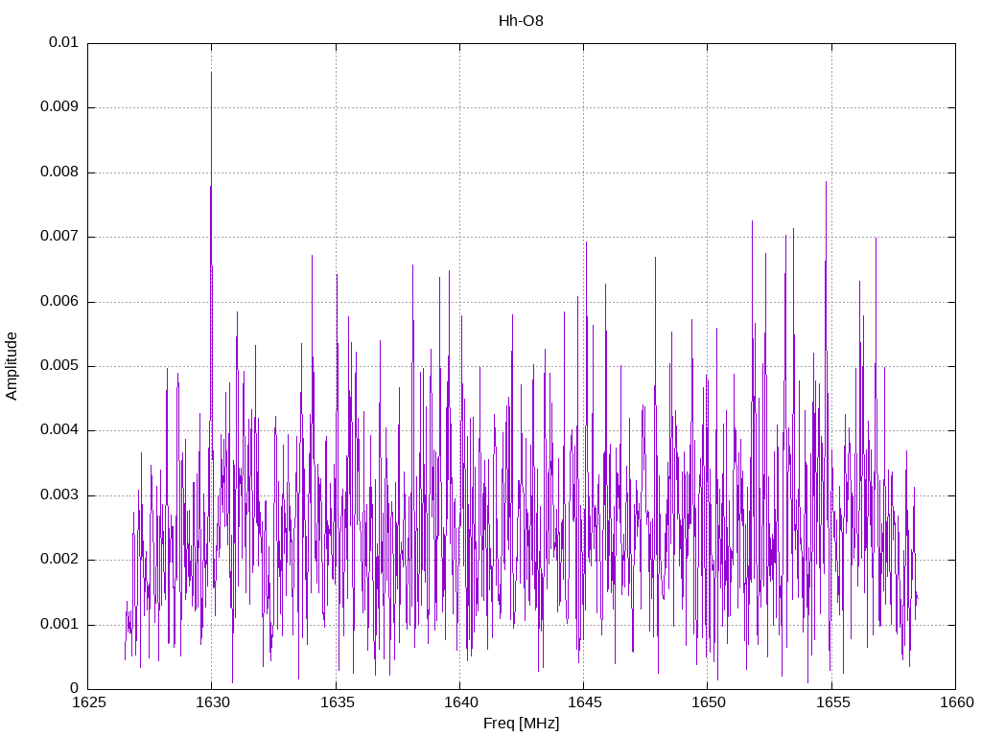Viewport: 982px width, 736px height.
Task: Click the 0.008 y-axis tick label
Action: click(59, 172)
